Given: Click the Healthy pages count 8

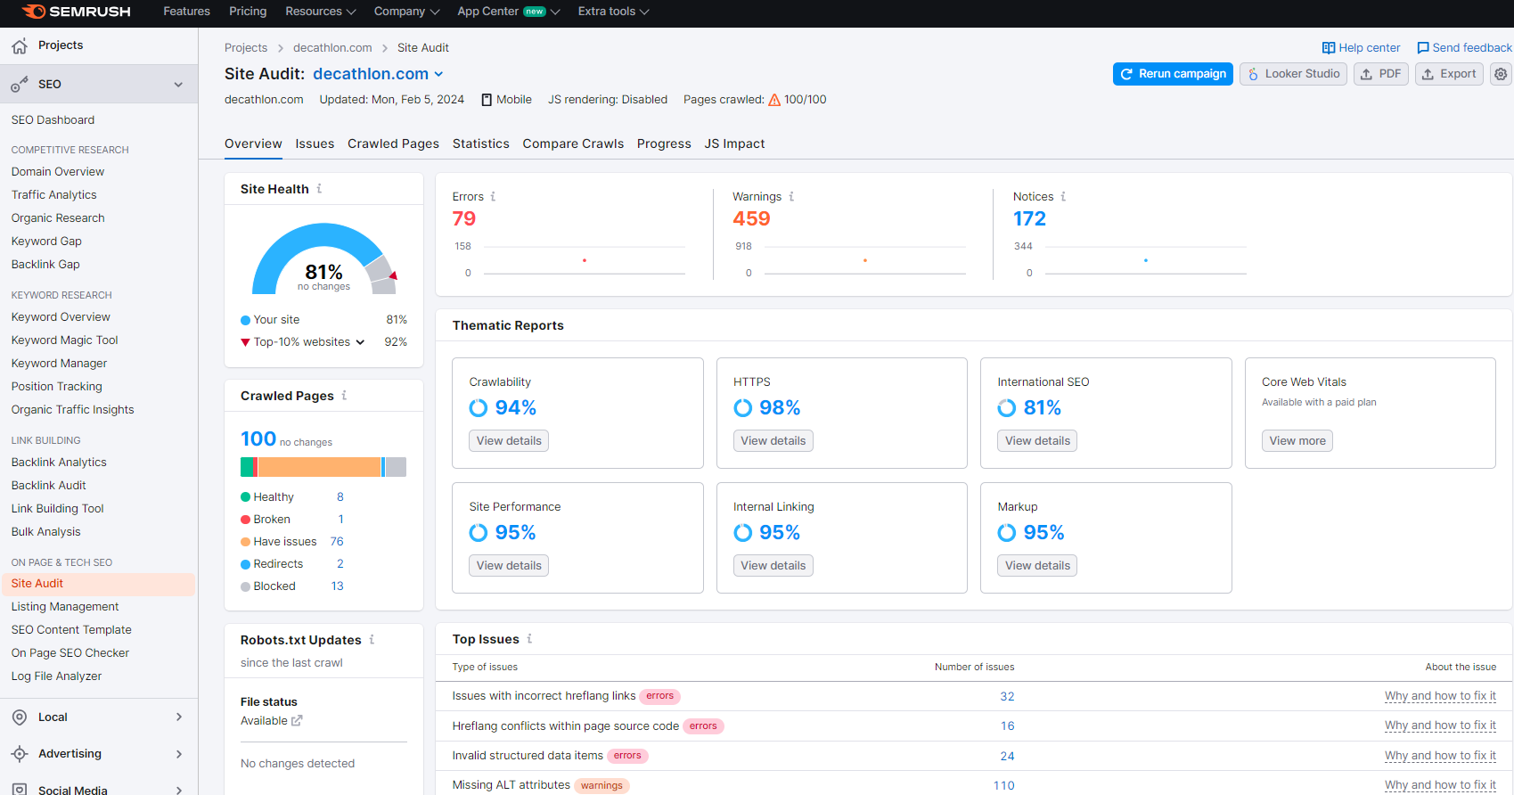Looking at the screenshot, I should click(340, 497).
